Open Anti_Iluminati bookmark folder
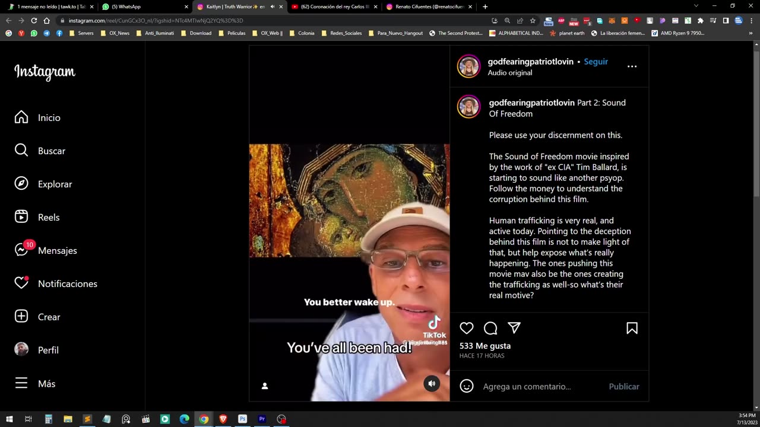Screen dimensions: 760x427 (155, 33)
